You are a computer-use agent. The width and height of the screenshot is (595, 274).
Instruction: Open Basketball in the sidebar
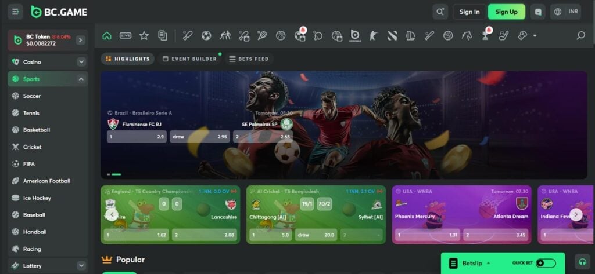[x=48, y=130]
